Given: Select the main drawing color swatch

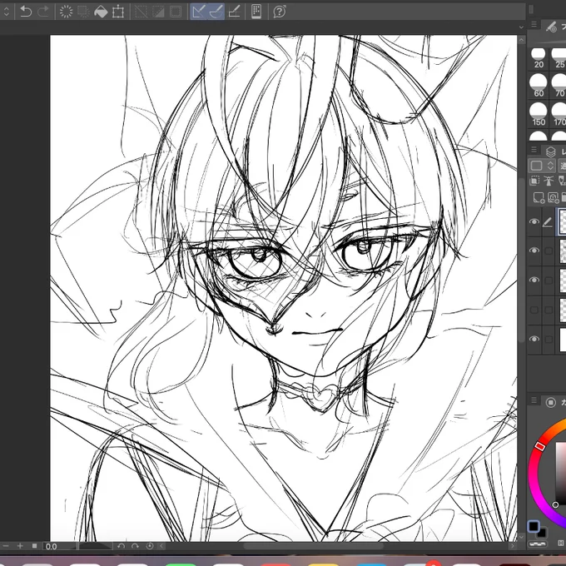Looking at the screenshot, I should (534, 527).
